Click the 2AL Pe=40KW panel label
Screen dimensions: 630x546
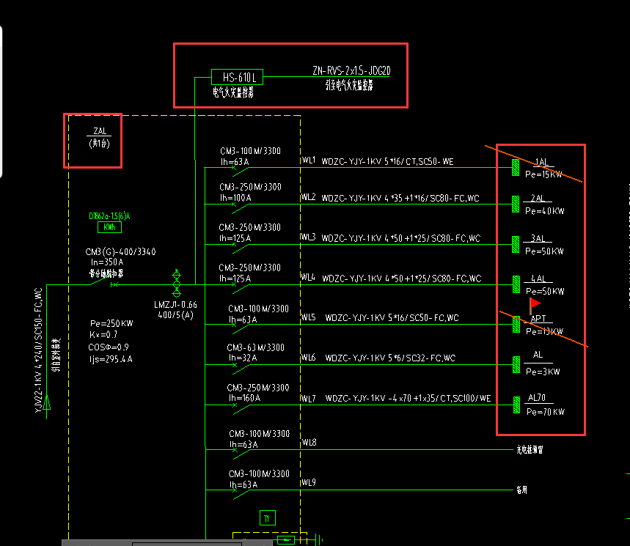point(543,204)
